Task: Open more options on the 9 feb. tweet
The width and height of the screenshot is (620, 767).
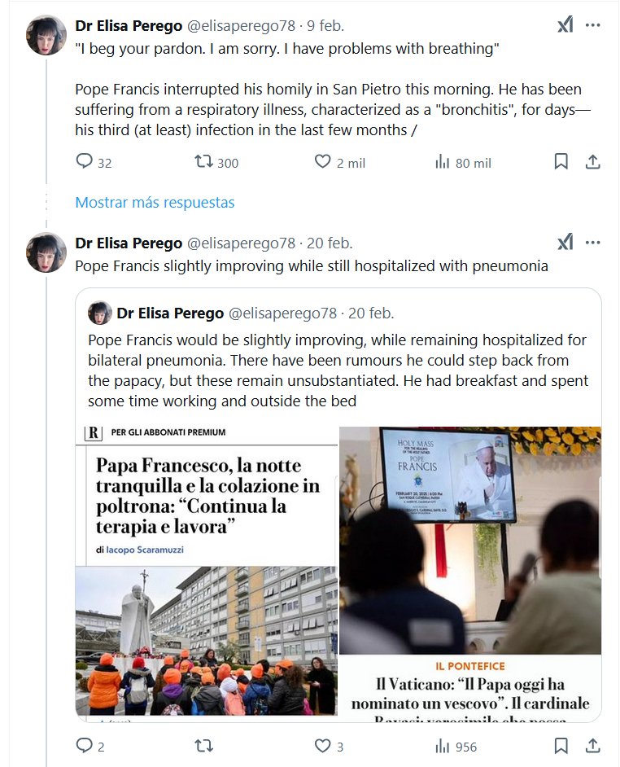Action: point(593,25)
